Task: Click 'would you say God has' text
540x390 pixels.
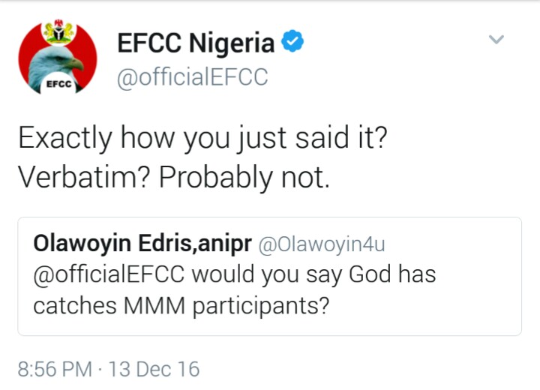Action: tap(313, 274)
